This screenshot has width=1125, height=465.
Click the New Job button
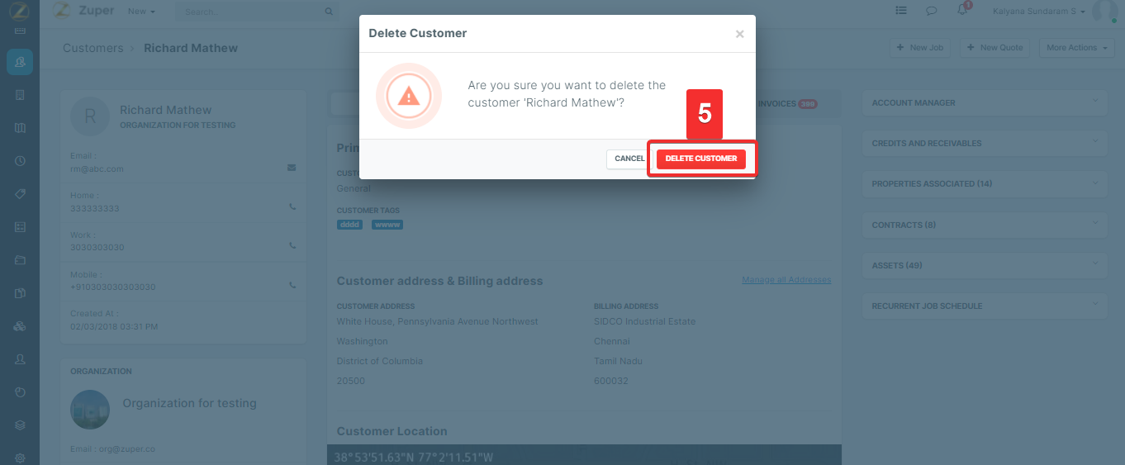920,48
